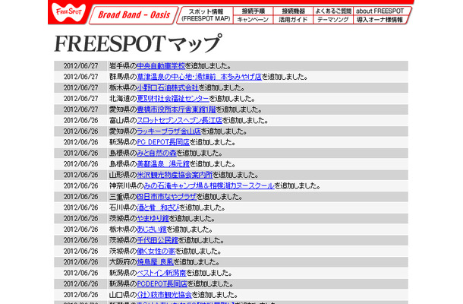Open the よくあるご質問 menu item
463x304 pixels.
[x=333, y=11]
